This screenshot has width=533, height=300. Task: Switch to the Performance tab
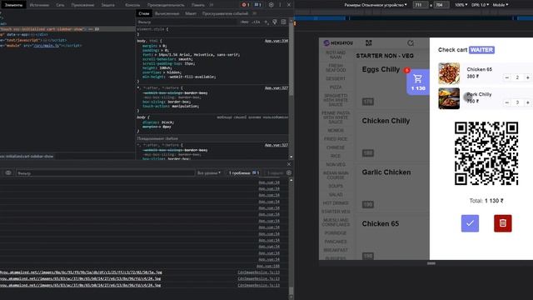[166, 5]
